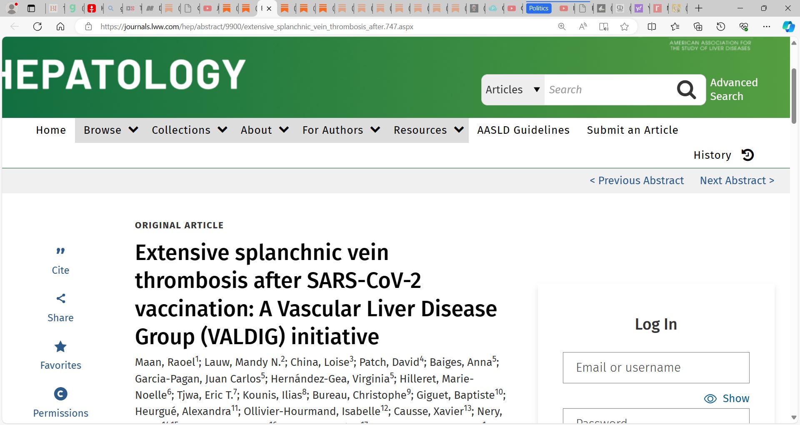Click author Garcia-Pagan, Juan Carlos

[198, 379]
